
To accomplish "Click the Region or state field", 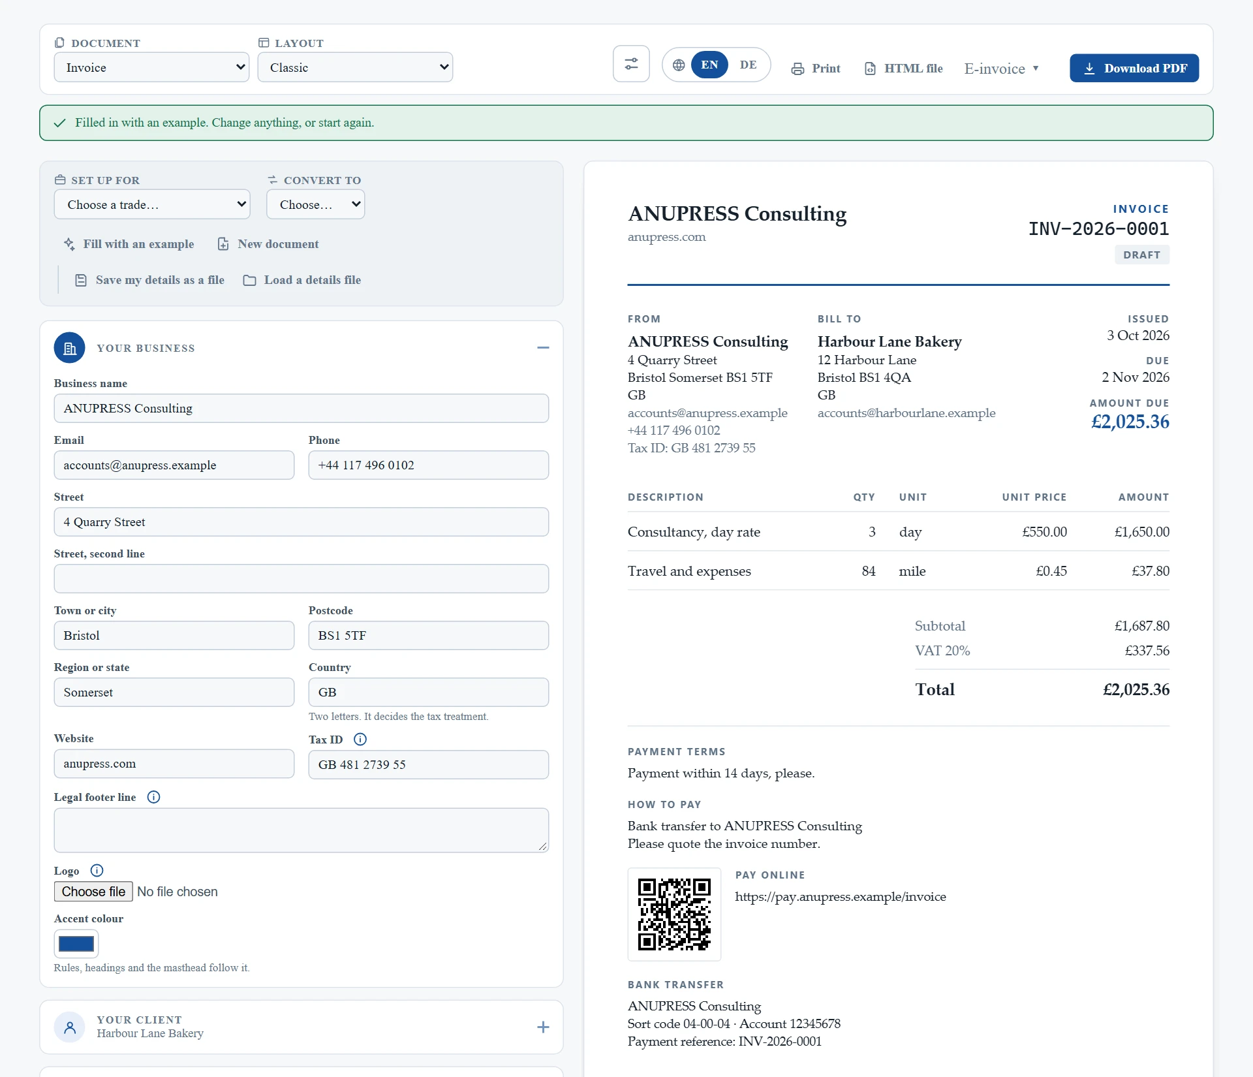I will (174, 693).
